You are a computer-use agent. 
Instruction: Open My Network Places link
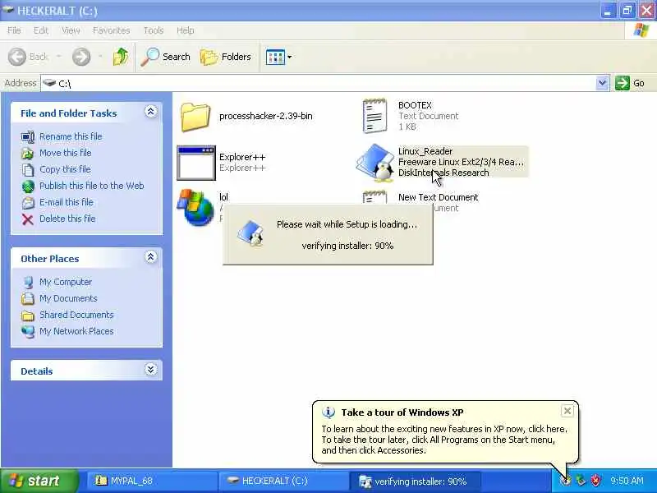tap(76, 331)
